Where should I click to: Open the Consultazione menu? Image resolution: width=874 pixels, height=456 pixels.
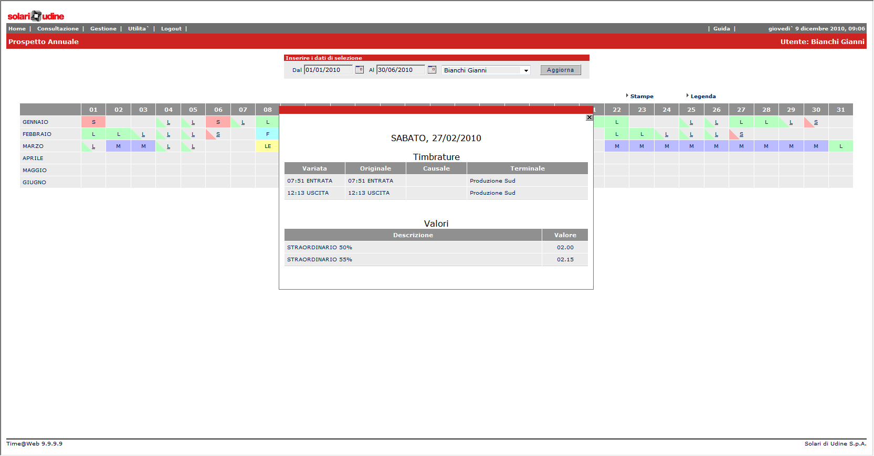pos(58,29)
